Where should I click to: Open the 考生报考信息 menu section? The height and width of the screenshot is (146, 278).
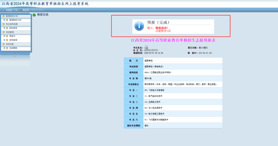coord(12,24)
